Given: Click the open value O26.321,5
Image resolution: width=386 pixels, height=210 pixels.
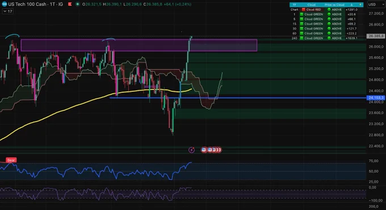Looking at the screenshot, I should [92, 4].
